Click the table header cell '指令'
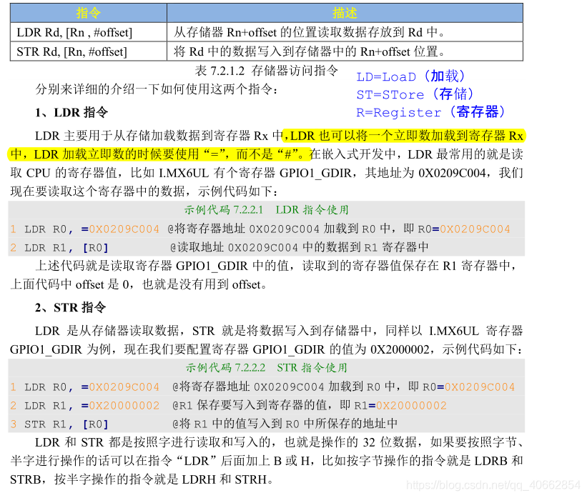This screenshot has width=587, height=498. (89, 13)
